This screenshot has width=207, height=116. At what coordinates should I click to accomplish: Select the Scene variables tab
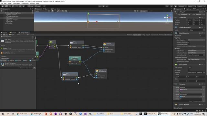coord(18,61)
